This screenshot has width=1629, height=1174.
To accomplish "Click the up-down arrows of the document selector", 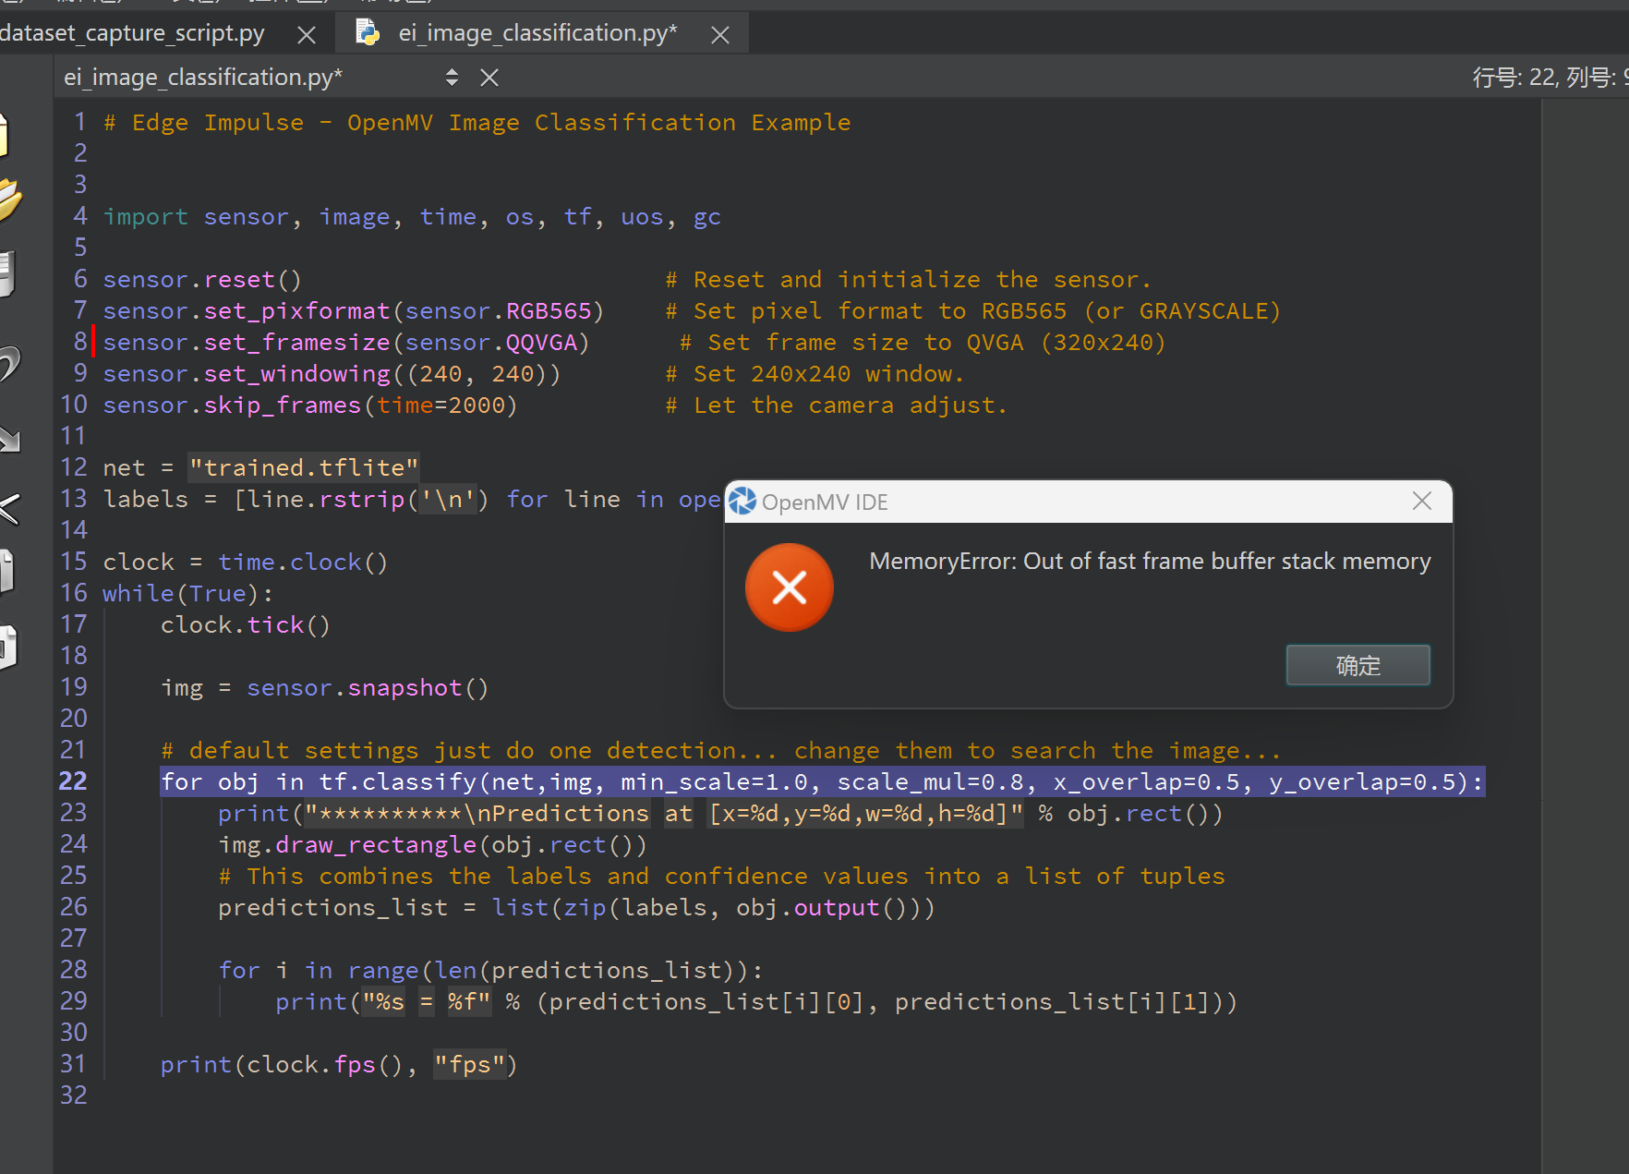I will click(452, 77).
